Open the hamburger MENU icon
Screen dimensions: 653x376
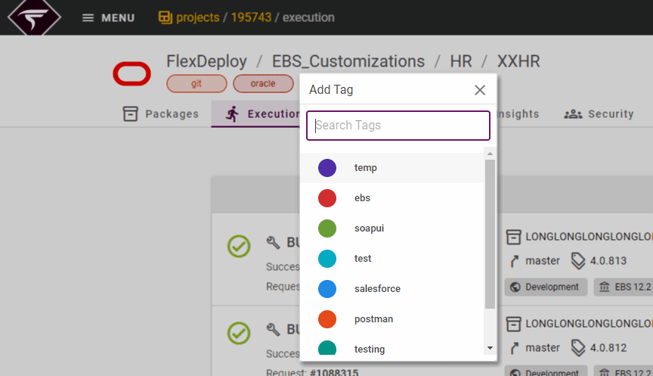coord(88,18)
